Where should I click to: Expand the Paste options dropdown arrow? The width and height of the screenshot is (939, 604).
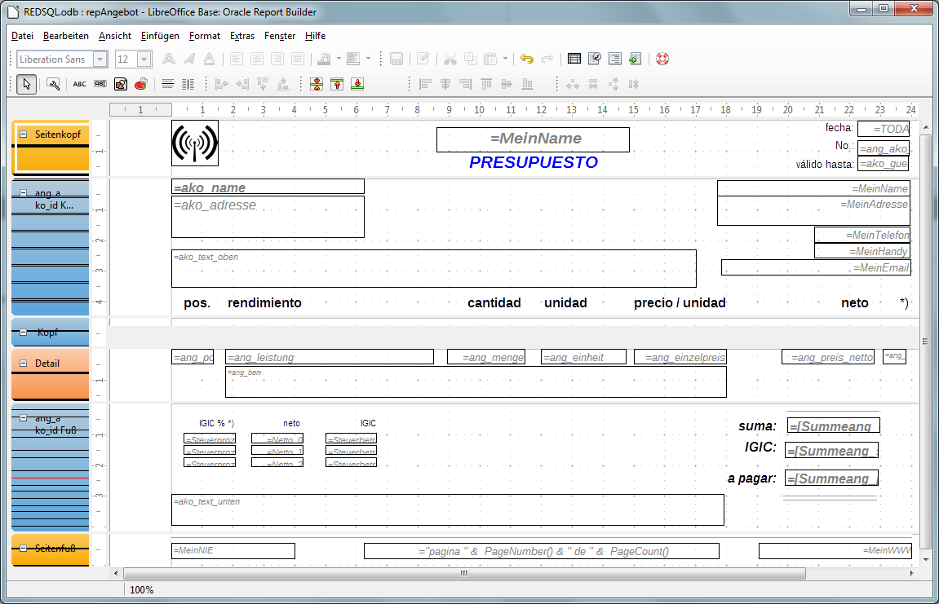(505, 59)
